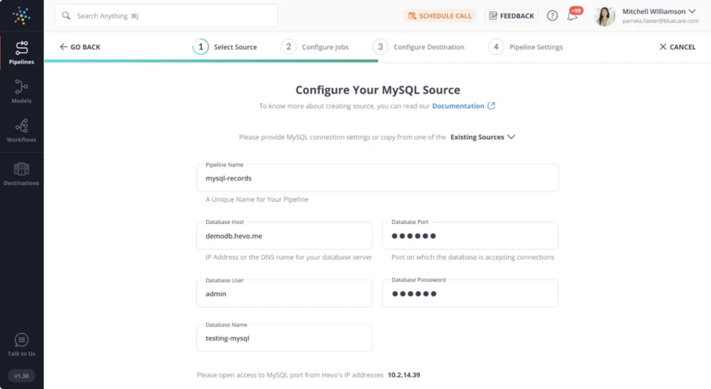Screen dimensions: 711x389
Task: Click the user profile avatar
Action: 605,16
